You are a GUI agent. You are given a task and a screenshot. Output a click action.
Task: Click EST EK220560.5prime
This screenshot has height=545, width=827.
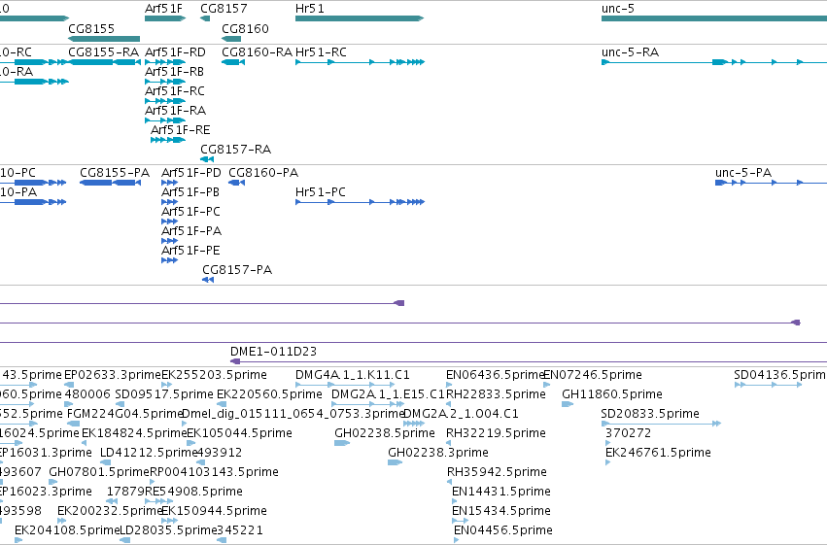[x=269, y=394]
